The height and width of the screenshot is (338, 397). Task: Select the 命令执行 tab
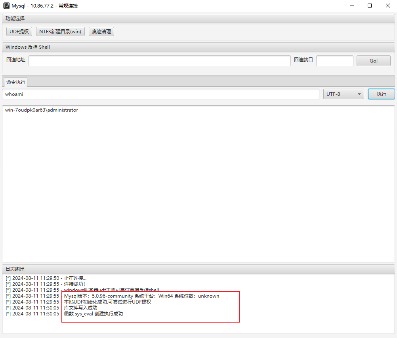point(16,82)
